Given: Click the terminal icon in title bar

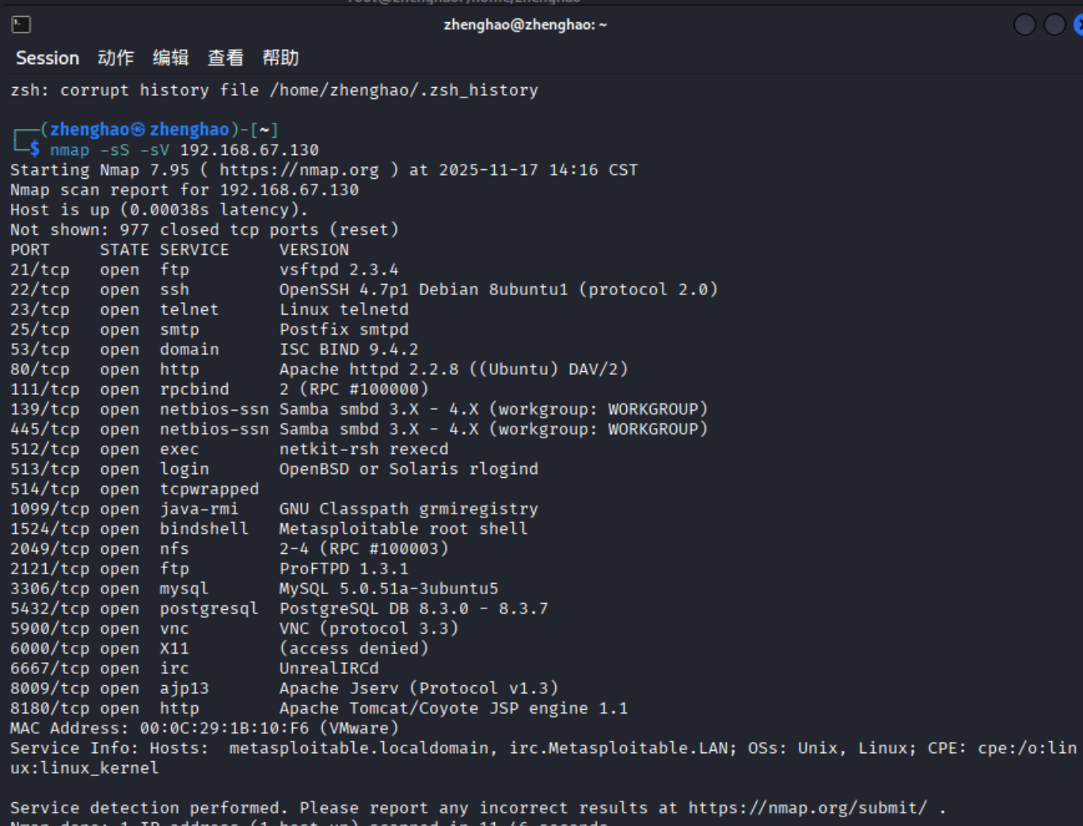Looking at the screenshot, I should coord(21,25).
